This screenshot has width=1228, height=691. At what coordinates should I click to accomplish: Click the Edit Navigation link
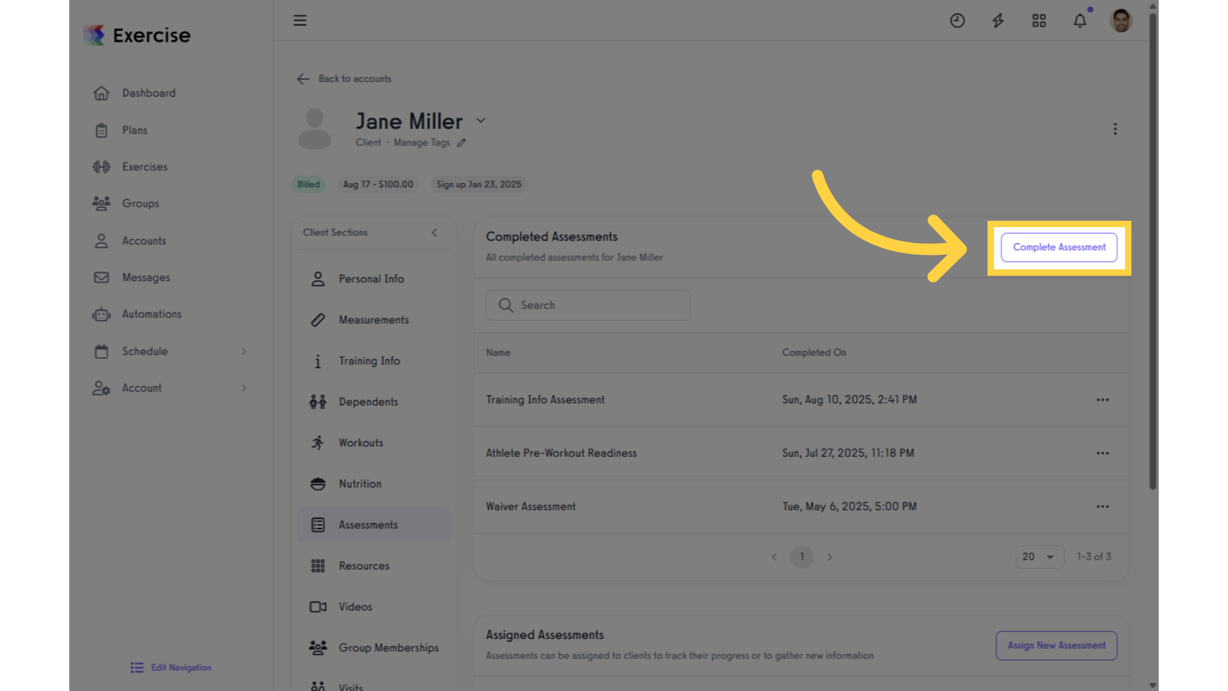point(171,667)
